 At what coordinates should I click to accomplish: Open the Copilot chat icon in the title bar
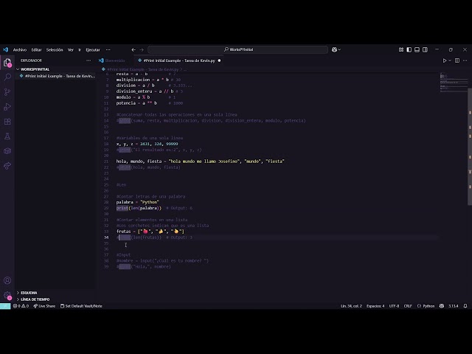click(334, 49)
